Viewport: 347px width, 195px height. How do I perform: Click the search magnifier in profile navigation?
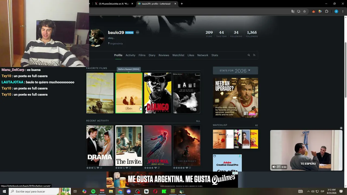(249, 55)
